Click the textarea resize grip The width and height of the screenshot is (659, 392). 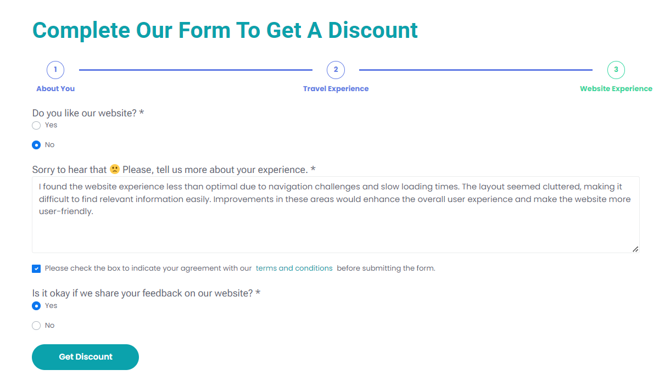click(636, 249)
